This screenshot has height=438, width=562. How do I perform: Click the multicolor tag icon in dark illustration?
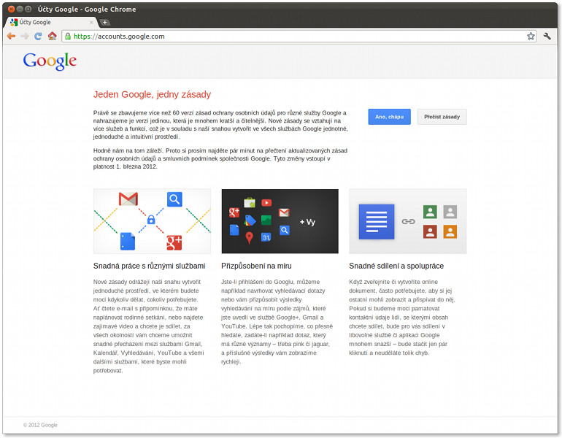pyautogui.click(x=250, y=220)
